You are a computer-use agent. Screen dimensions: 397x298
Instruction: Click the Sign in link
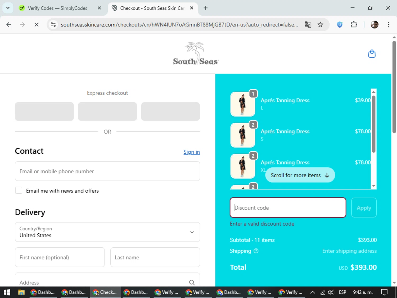[x=192, y=152]
